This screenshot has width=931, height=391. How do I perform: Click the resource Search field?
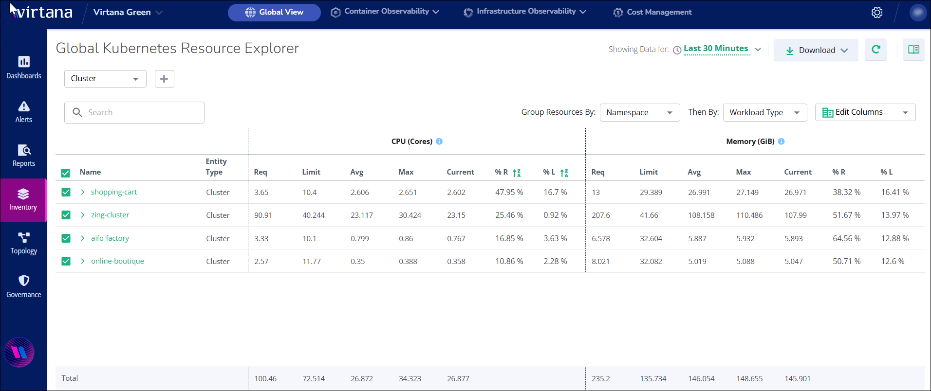(134, 112)
